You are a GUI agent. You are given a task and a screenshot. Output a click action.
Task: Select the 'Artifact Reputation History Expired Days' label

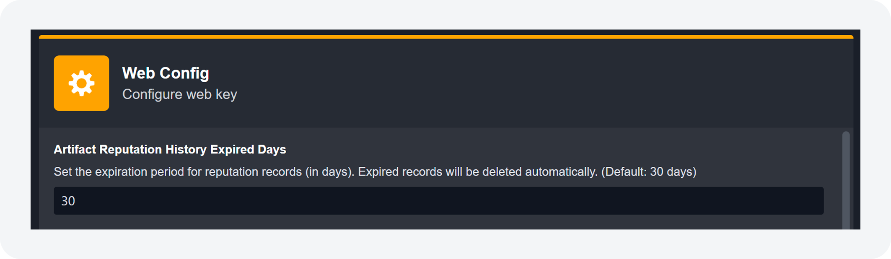click(x=170, y=150)
